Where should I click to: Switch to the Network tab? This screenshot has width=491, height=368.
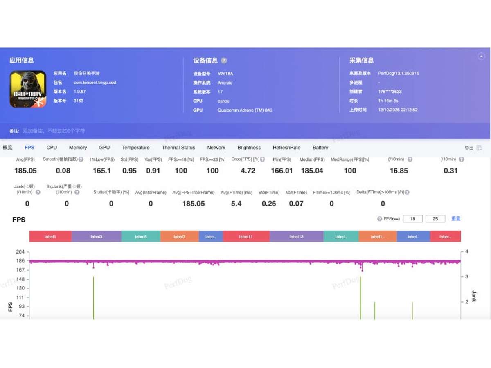point(216,148)
